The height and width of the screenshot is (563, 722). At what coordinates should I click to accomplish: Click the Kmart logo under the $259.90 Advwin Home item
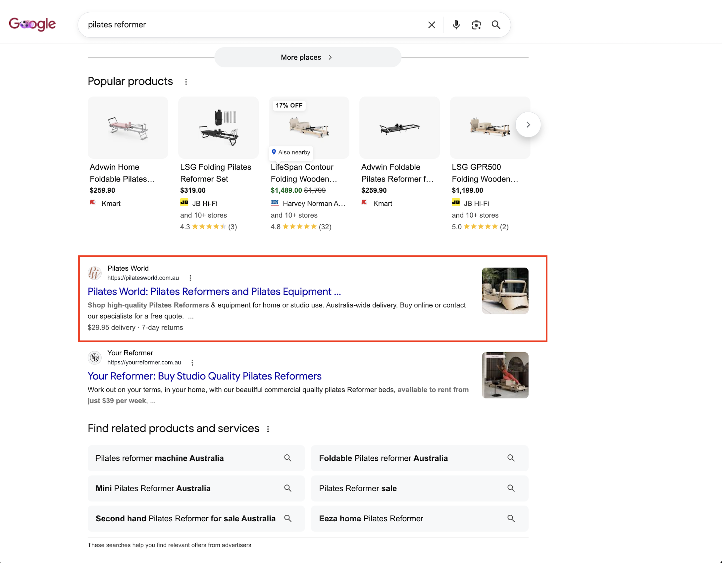click(x=93, y=202)
